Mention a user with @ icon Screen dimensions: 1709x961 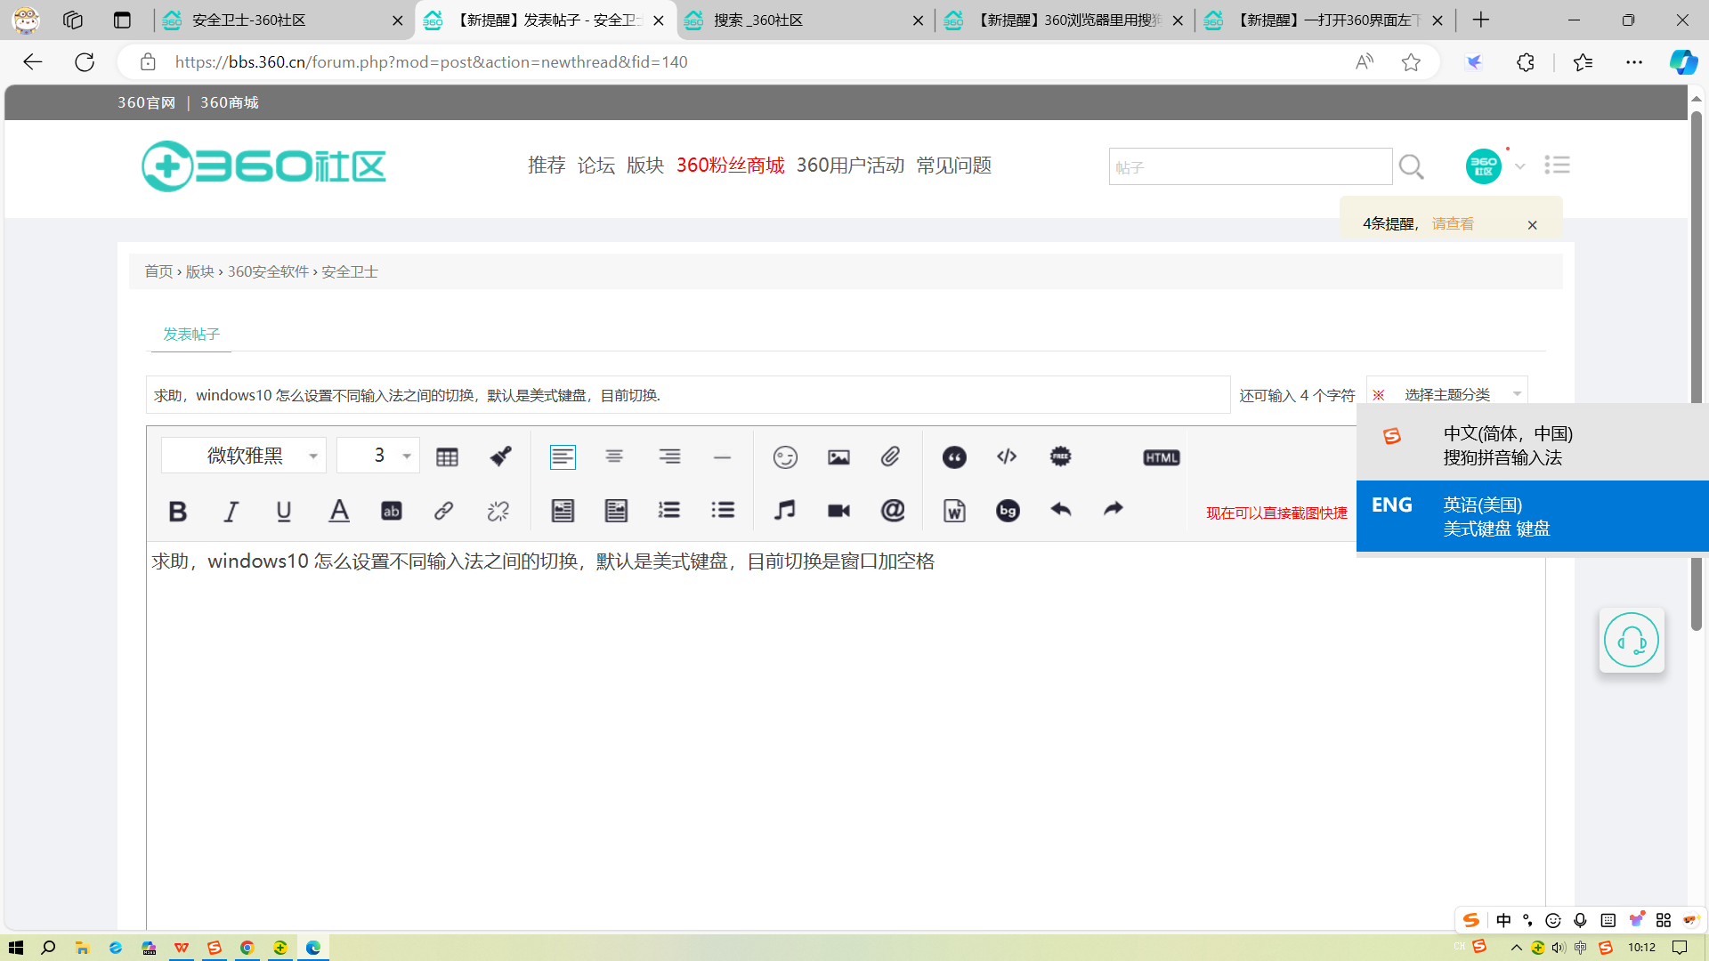pos(893,511)
